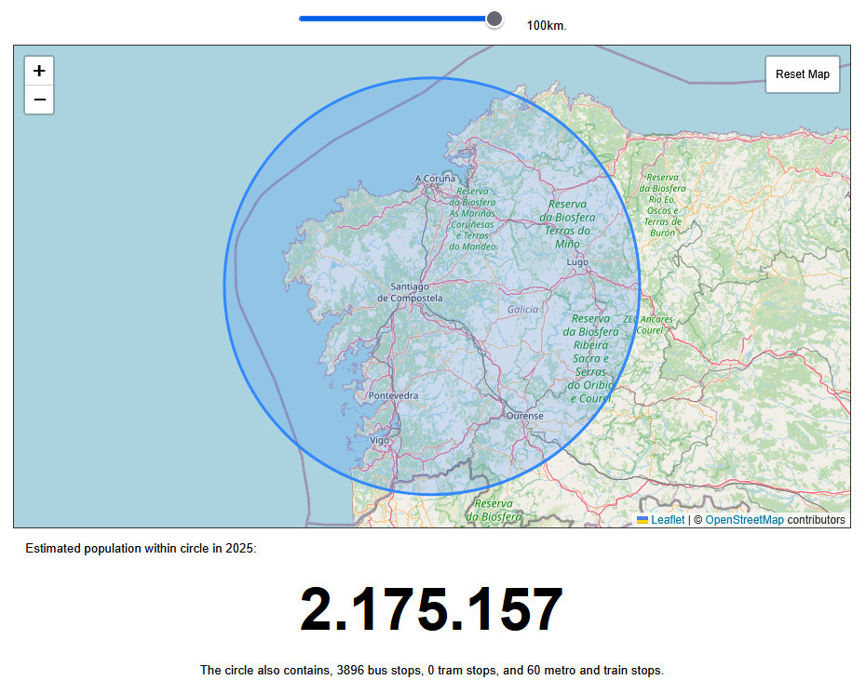Click the A Coruña city label
This screenshot has width=866, height=680.
tap(435, 179)
